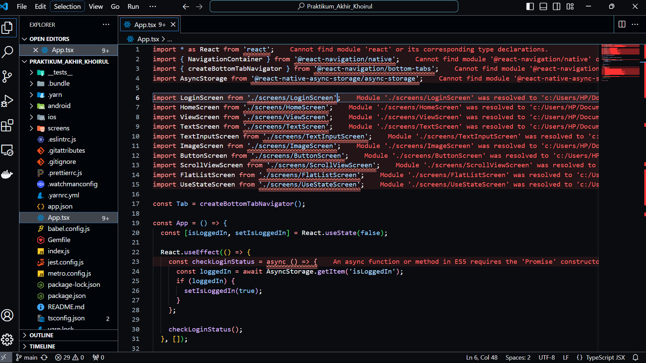Open README.md in the explorer
Viewport: 646px width, 363px height.
(x=69, y=307)
